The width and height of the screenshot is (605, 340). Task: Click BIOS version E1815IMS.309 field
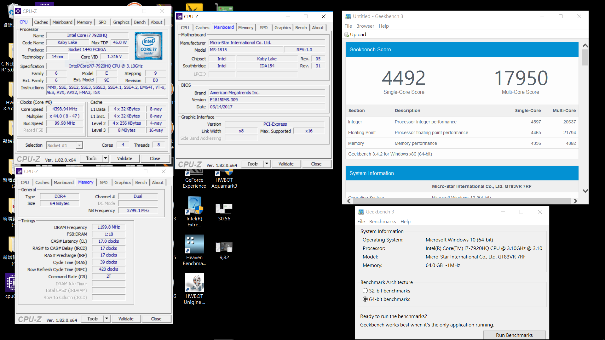coord(267,99)
